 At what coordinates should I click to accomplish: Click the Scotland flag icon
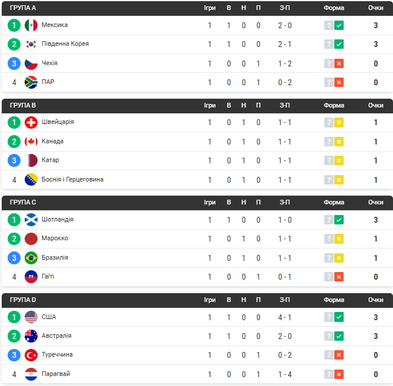pos(31,220)
